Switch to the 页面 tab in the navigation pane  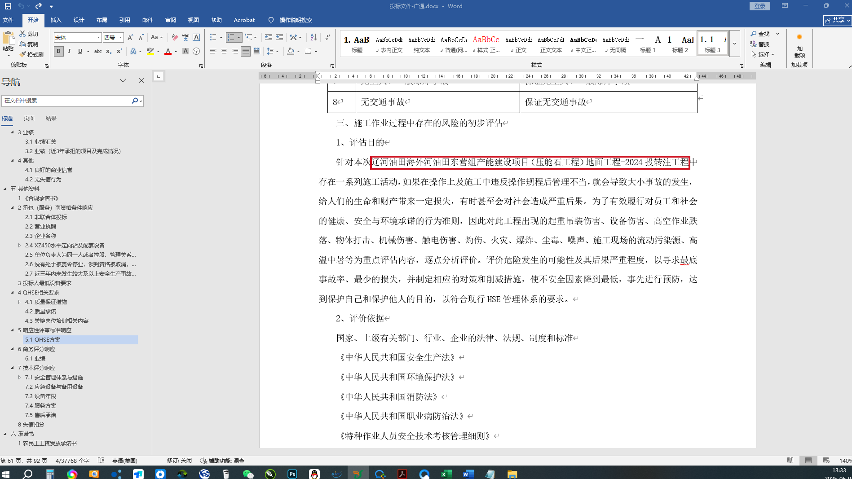click(x=29, y=119)
